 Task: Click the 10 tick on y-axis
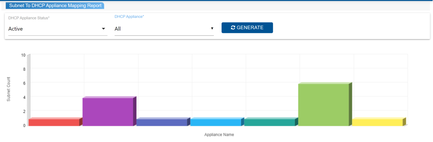point(23,55)
